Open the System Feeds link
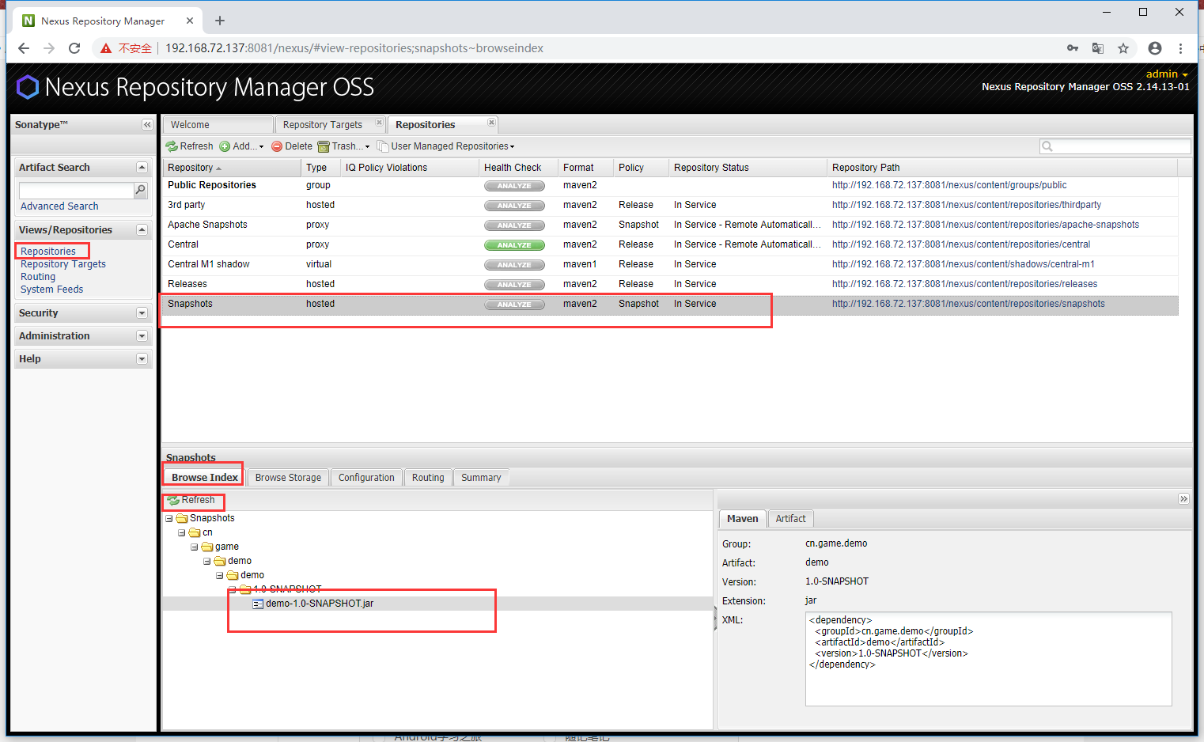The height and width of the screenshot is (742, 1204). [x=51, y=290]
